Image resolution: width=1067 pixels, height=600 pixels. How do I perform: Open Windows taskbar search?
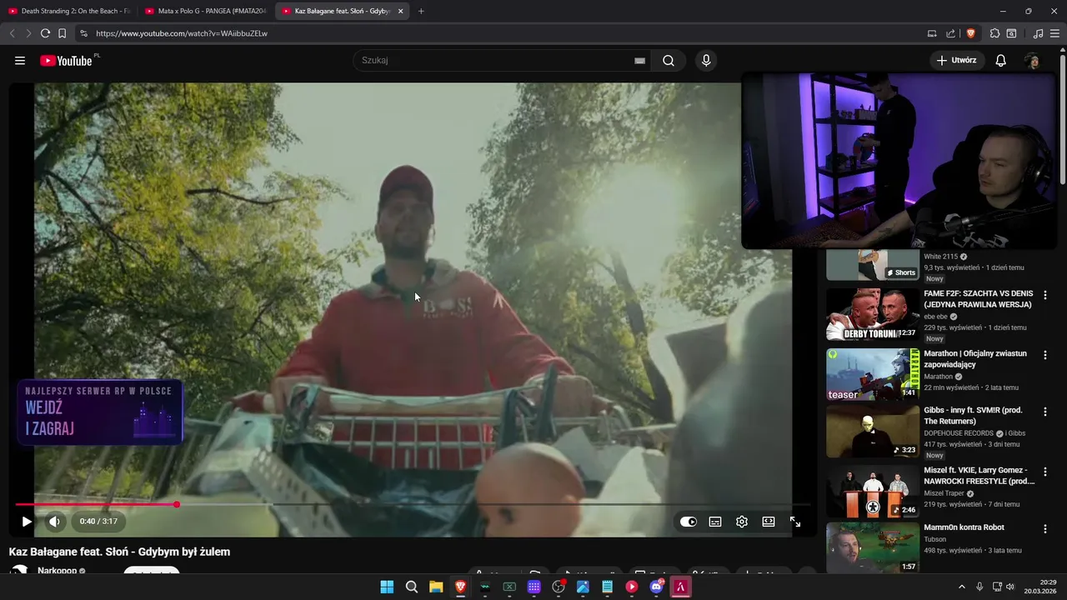(x=412, y=587)
